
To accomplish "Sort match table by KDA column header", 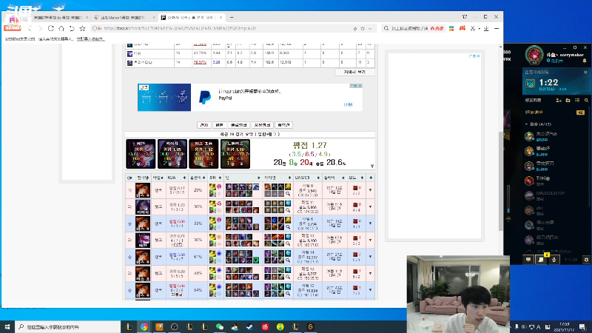I will coord(177,178).
